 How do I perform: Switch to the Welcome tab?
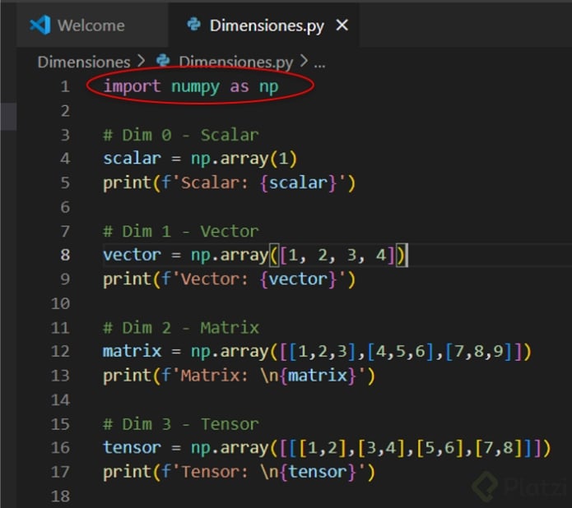91,25
